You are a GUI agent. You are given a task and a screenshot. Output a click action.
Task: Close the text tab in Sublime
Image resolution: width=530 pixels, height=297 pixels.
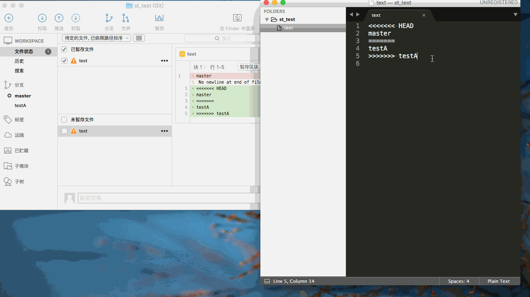click(424, 15)
